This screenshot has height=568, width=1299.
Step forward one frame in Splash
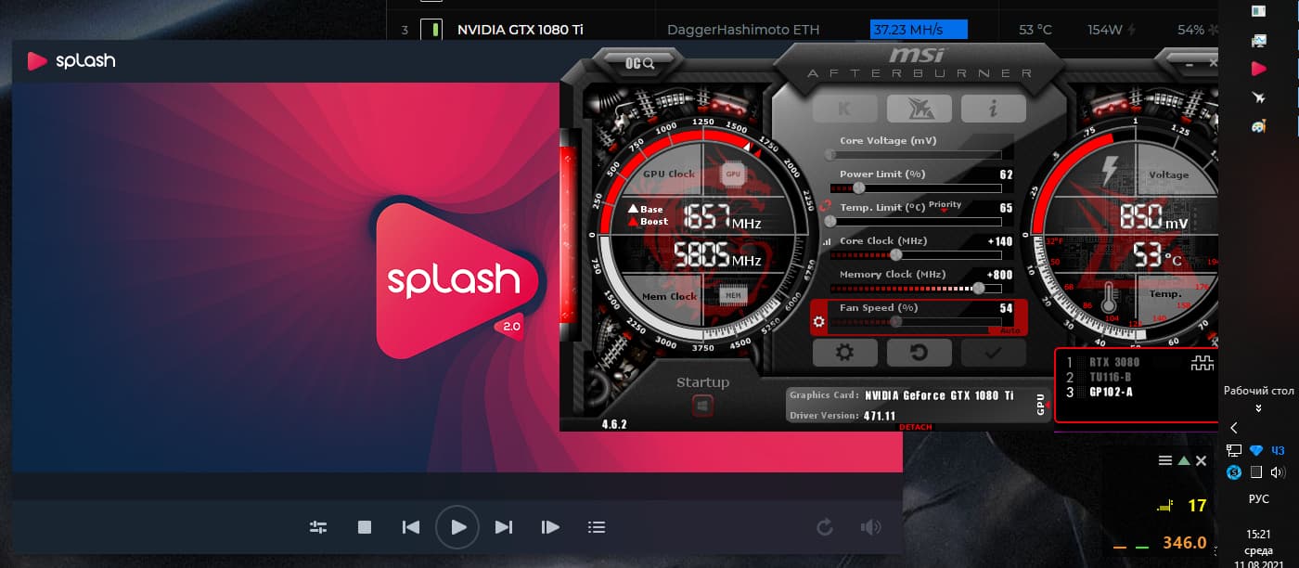(550, 527)
